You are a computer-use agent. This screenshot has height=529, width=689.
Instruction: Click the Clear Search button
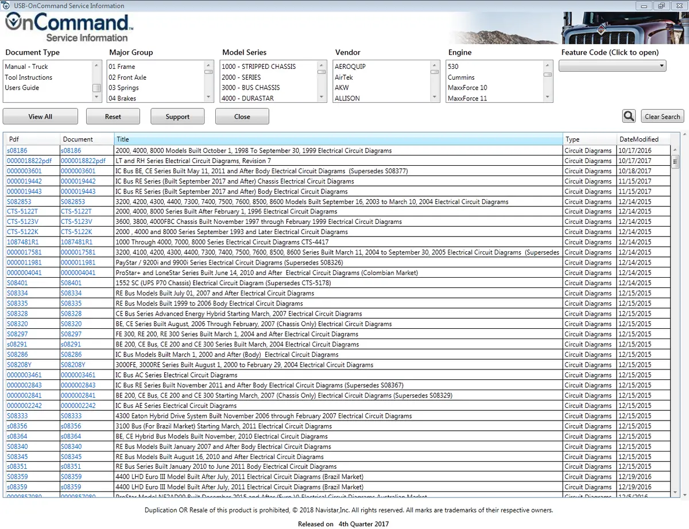(662, 116)
